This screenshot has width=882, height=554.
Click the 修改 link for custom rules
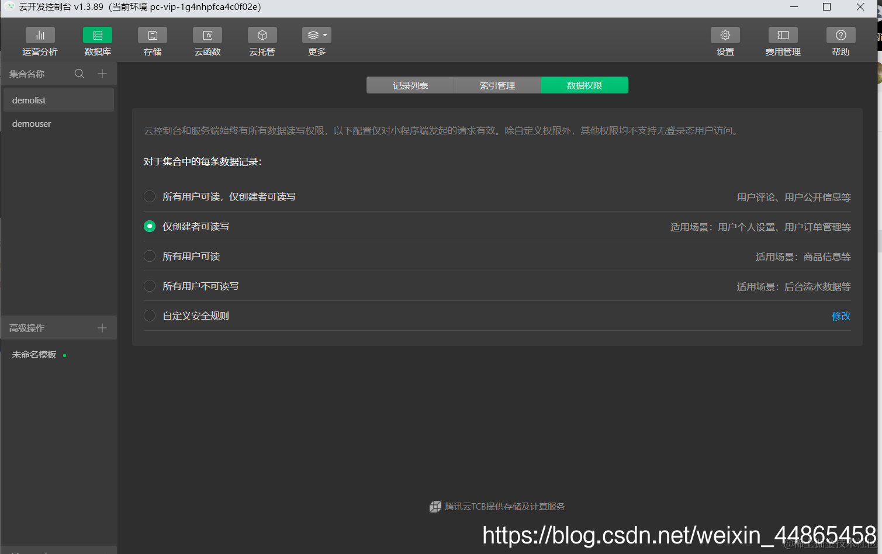pos(841,316)
